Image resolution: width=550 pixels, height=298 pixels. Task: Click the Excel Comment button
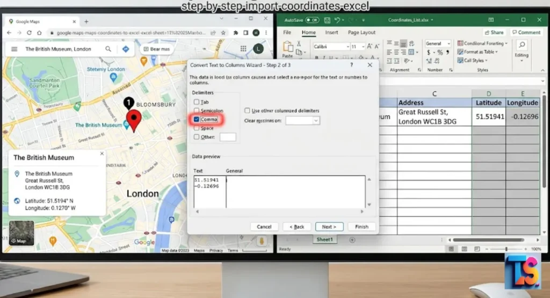(x=526, y=32)
